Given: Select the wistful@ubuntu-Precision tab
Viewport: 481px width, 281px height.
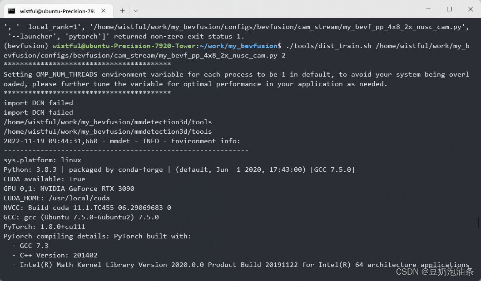Looking at the screenshot, I should [x=58, y=11].
